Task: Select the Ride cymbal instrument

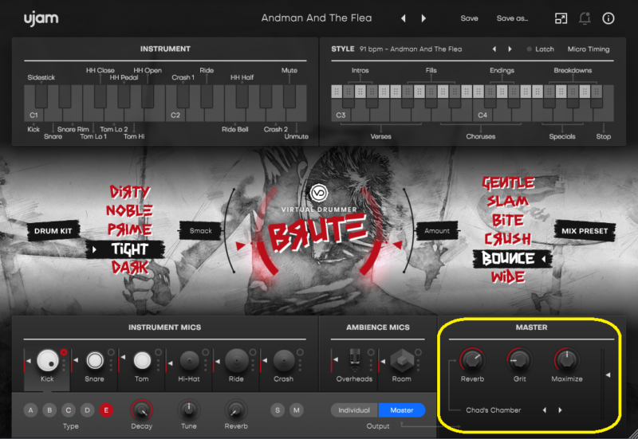Action: 236,360
